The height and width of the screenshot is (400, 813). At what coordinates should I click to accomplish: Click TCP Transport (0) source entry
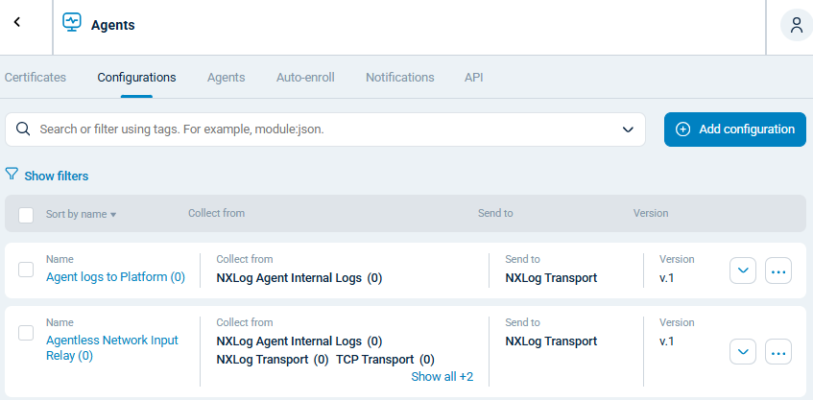[385, 360]
